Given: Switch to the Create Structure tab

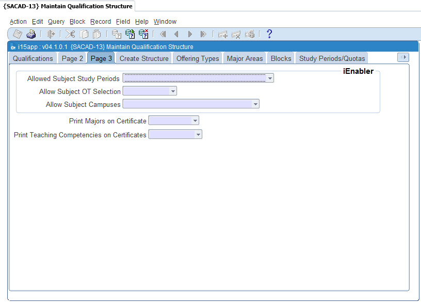Looking at the screenshot, I should (x=144, y=58).
